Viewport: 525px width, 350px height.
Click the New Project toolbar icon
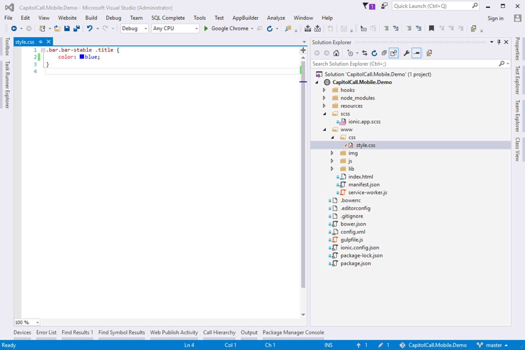(x=42, y=28)
